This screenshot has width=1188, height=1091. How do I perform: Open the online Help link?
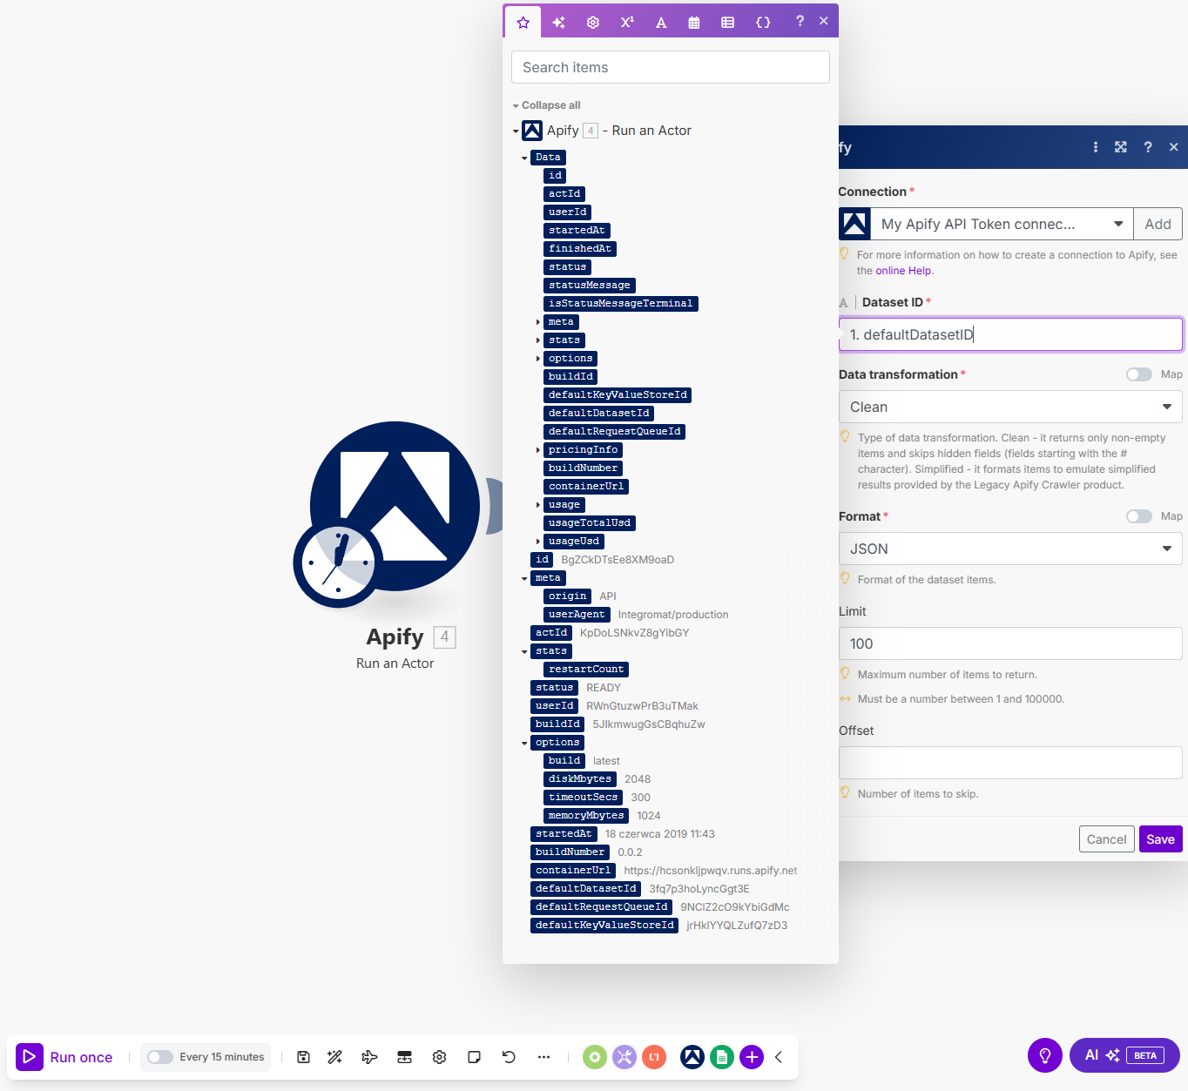[903, 271]
